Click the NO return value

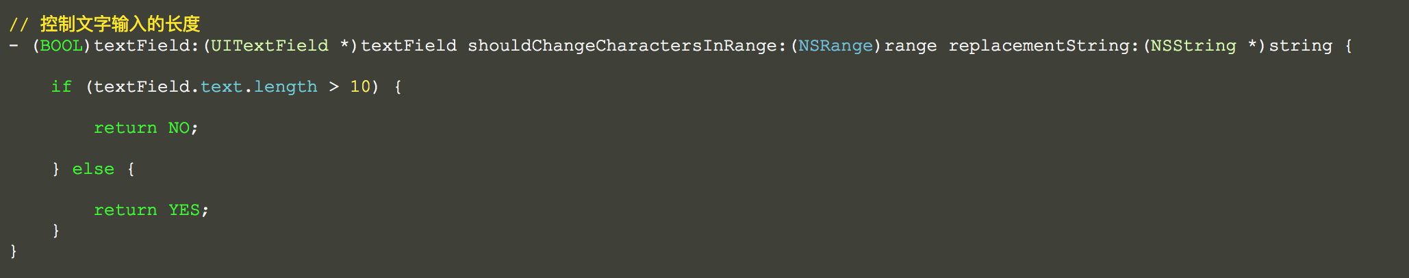(x=179, y=128)
